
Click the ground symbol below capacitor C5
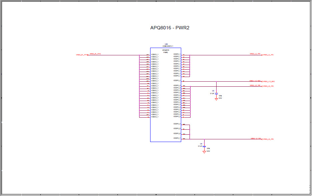[216, 99]
